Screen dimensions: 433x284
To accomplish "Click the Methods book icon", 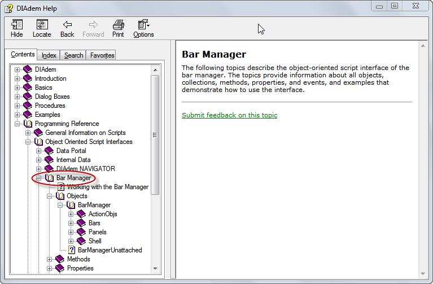I will tap(60, 259).
